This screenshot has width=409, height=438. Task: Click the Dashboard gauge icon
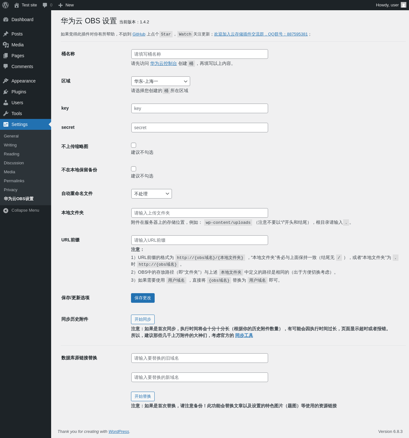[6, 20]
